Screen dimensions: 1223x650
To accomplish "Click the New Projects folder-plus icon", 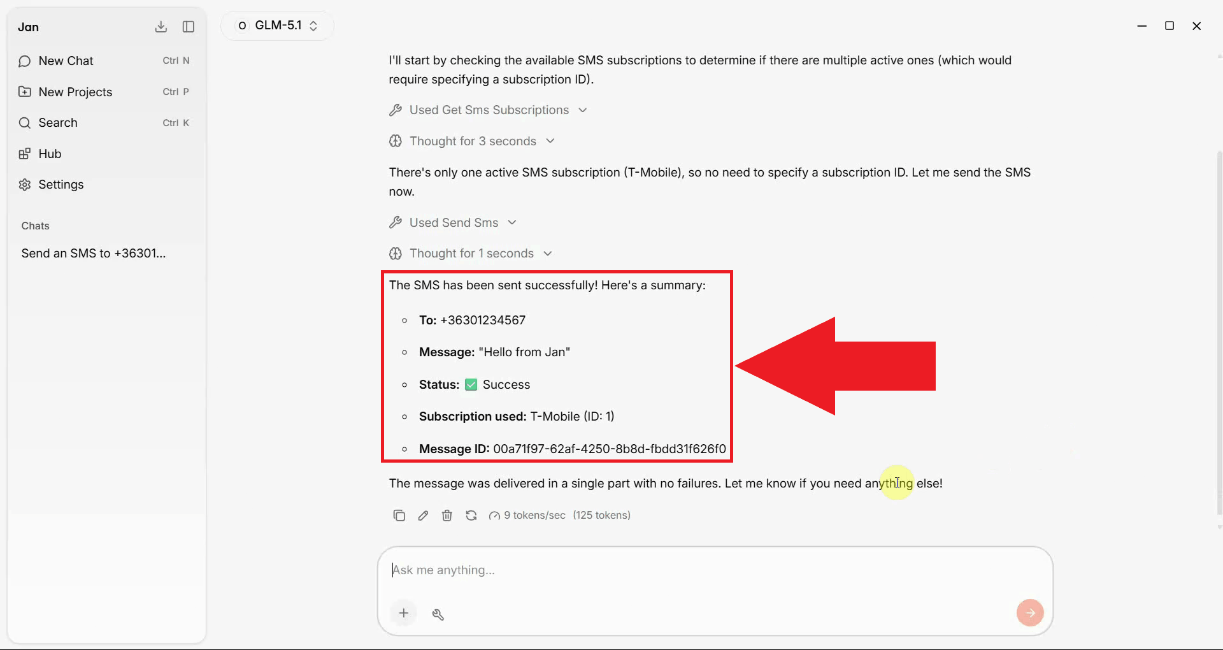I will point(25,91).
